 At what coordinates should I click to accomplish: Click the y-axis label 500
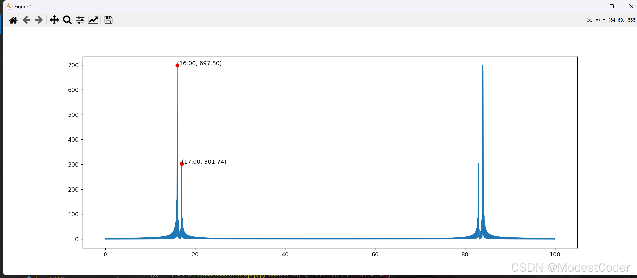coord(73,115)
